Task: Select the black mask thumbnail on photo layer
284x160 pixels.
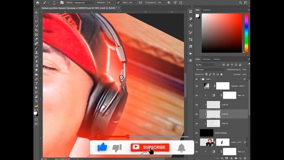Action: click(223, 142)
